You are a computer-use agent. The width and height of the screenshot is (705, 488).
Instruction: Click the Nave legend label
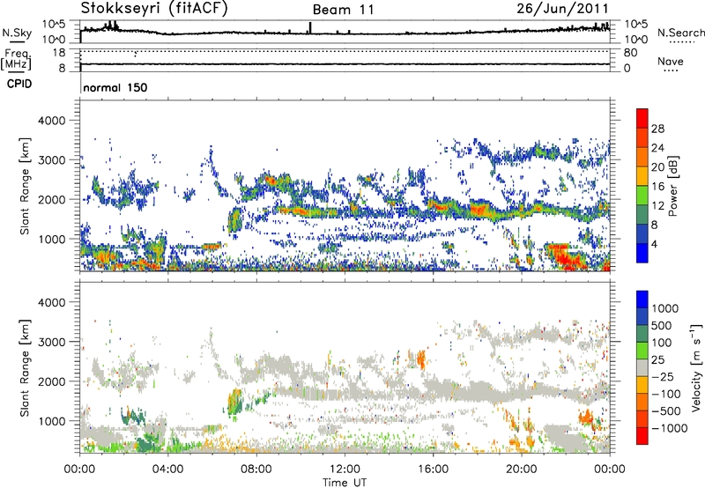pos(671,61)
